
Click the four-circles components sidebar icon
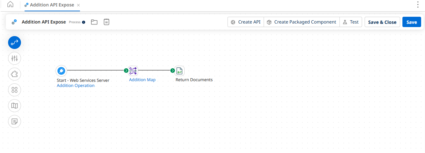[x=15, y=90]
